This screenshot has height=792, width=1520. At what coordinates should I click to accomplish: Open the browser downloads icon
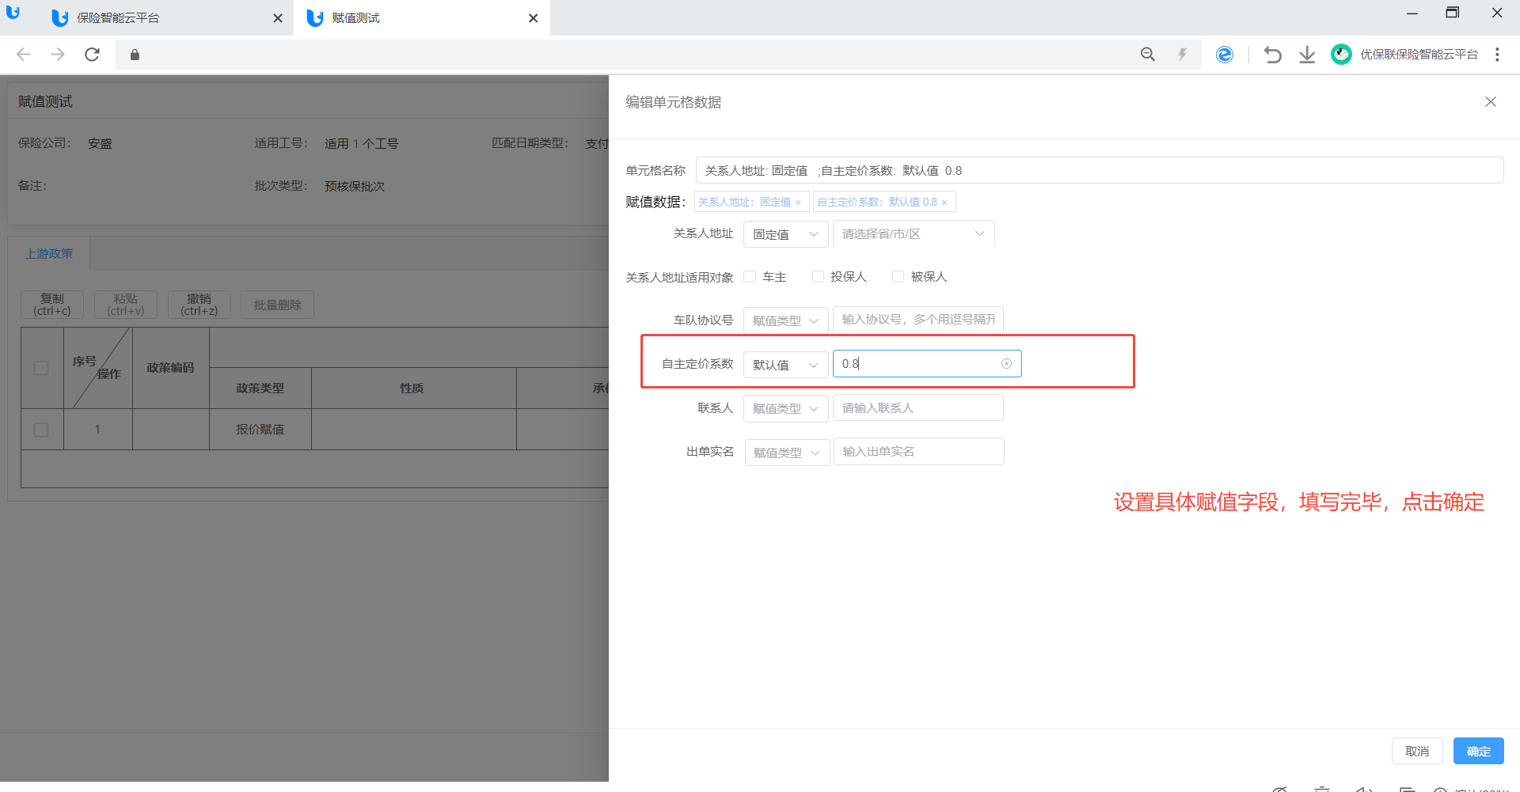point(1307,55)
